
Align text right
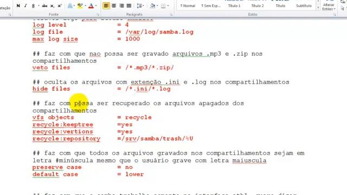tap(121, 6)
